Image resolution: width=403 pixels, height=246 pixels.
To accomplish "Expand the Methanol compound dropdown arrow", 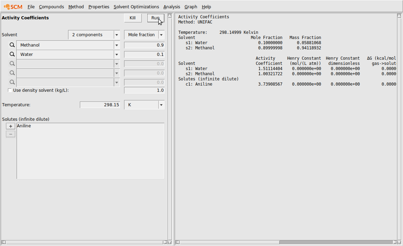I will [116, 45].
